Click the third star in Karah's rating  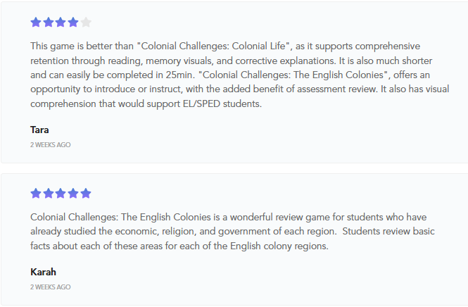click(61, 194)
